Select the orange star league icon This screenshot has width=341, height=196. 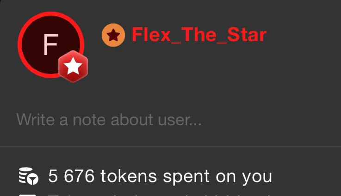click(x=113, y=35)
